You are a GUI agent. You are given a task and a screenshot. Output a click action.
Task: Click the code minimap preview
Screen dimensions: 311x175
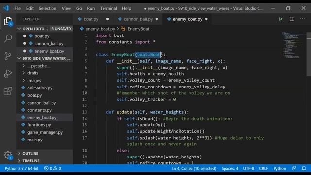pos(293,45)
